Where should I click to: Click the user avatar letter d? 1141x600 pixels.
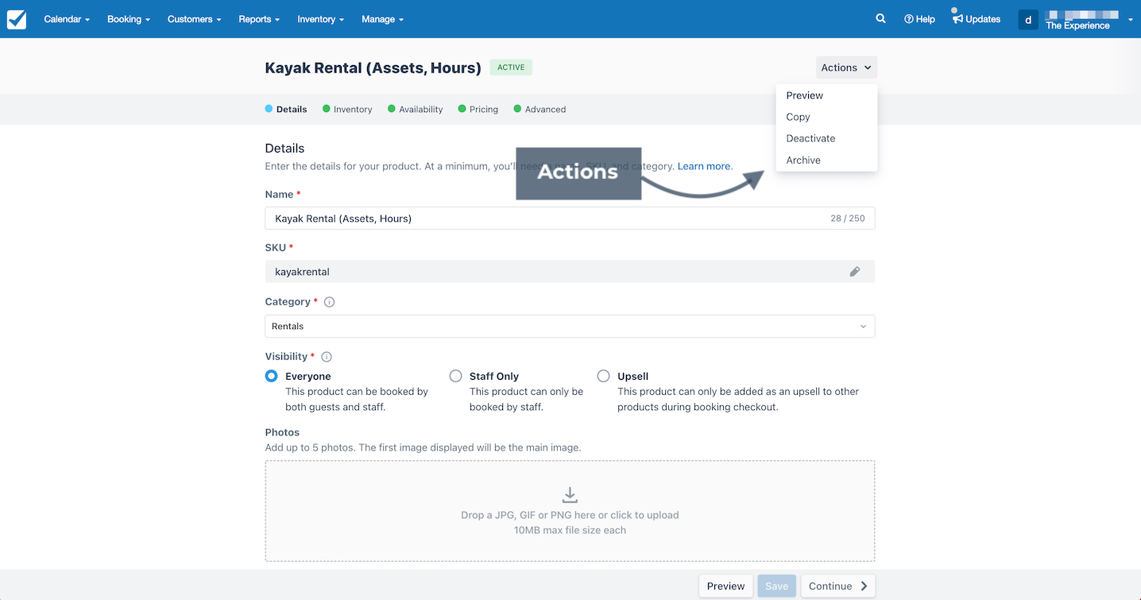pos(1028,19)
